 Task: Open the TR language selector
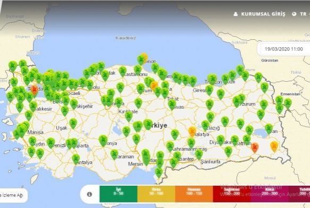click(303, 14)
